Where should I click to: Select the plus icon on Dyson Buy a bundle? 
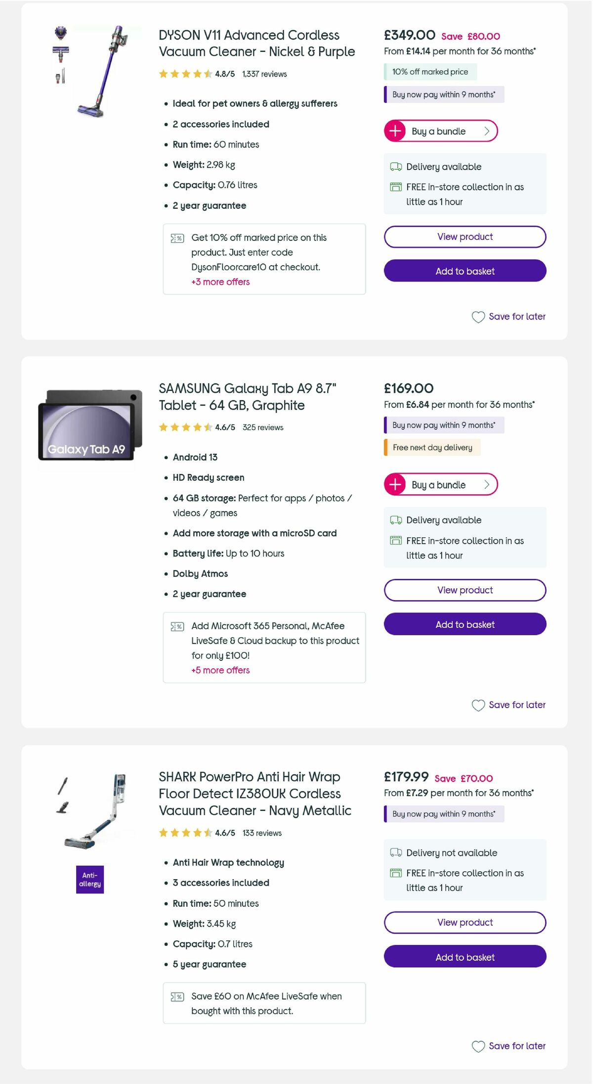click(395, 131)
